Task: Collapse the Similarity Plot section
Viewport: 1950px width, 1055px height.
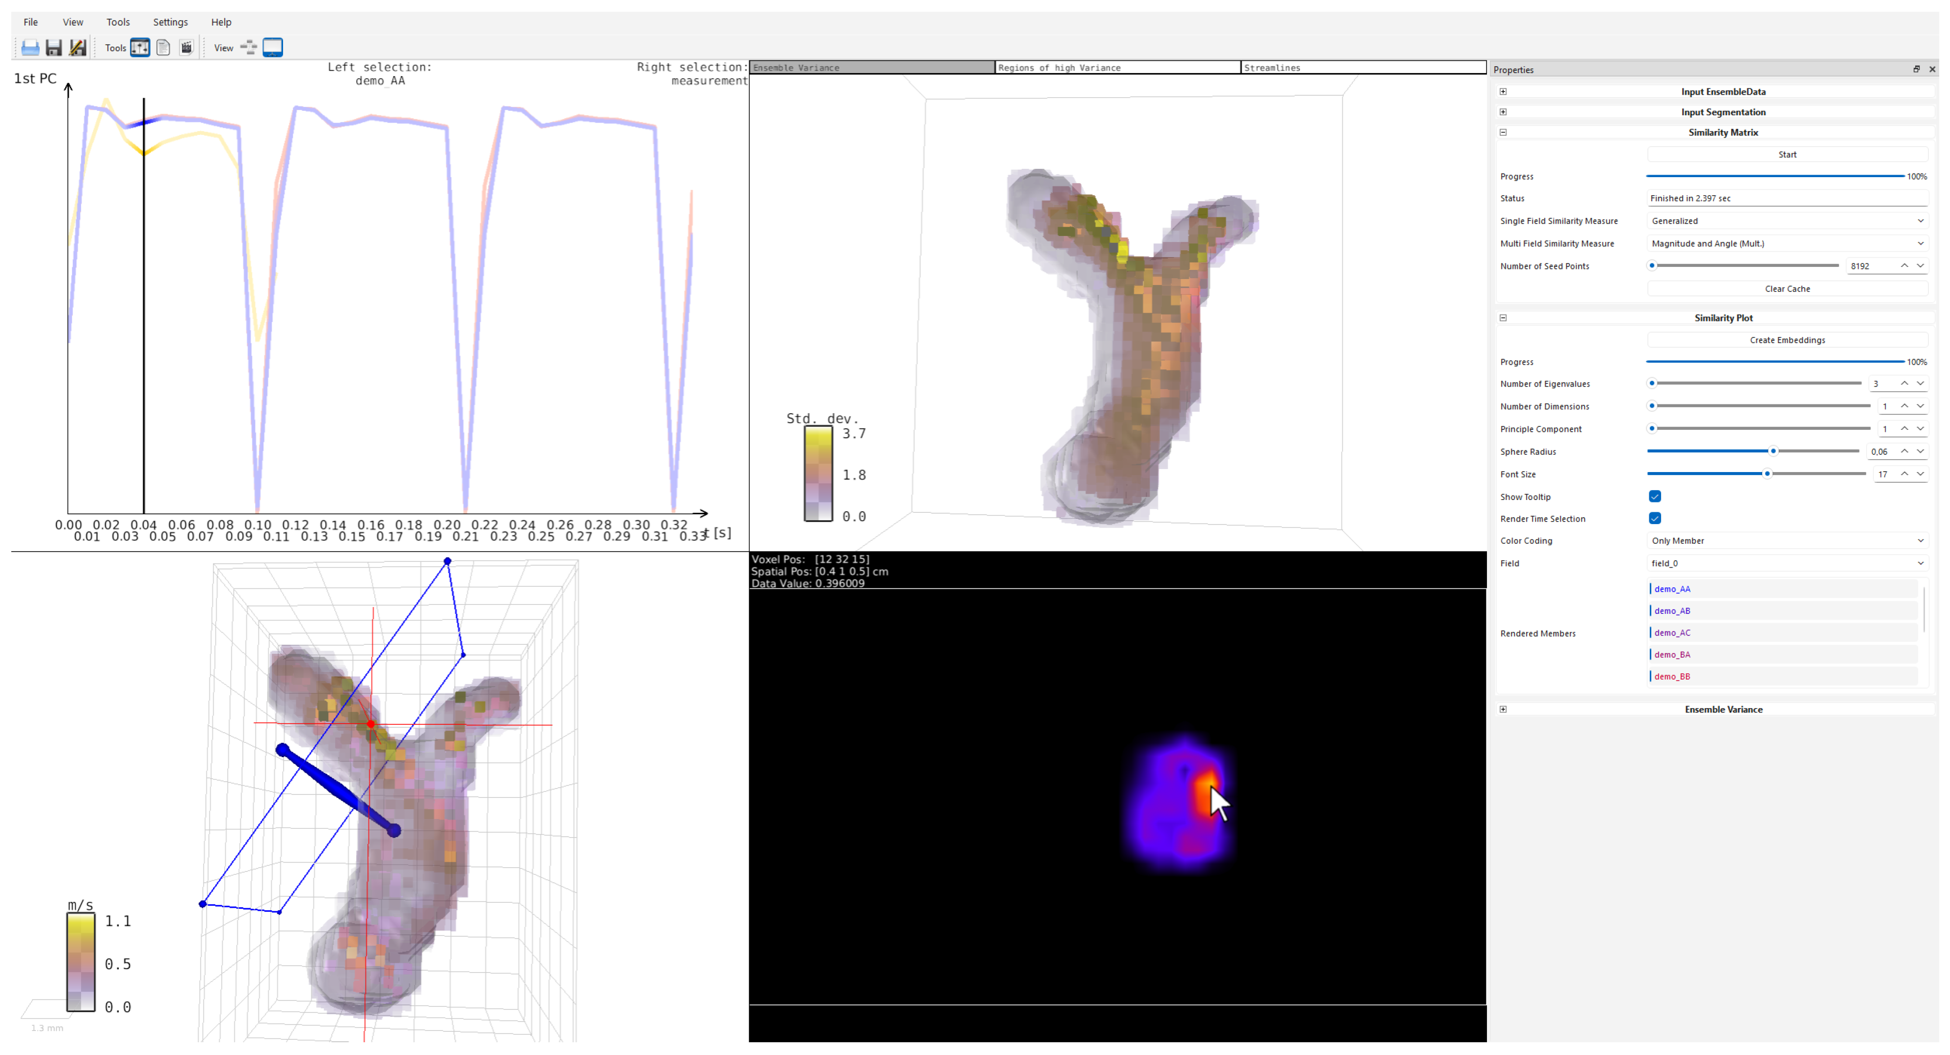Action: (1504, 318)
